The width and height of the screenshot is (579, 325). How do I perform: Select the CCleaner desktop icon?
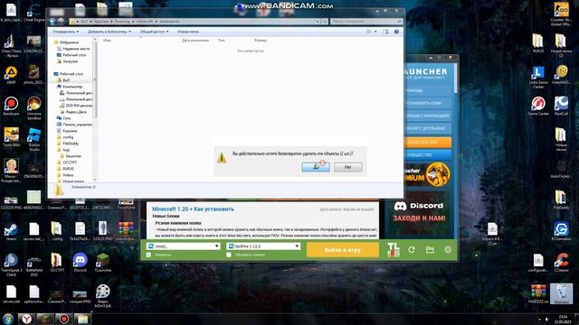(561, 263)
